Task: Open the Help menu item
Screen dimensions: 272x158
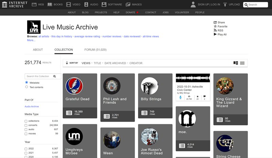Action: click(x=116, y=13)
